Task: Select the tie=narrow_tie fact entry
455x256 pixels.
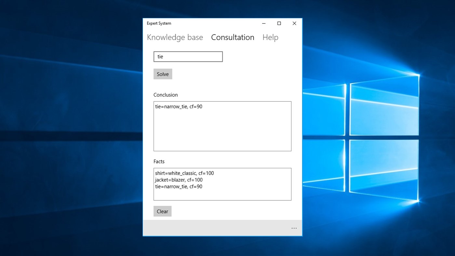Action: [178, 186]
